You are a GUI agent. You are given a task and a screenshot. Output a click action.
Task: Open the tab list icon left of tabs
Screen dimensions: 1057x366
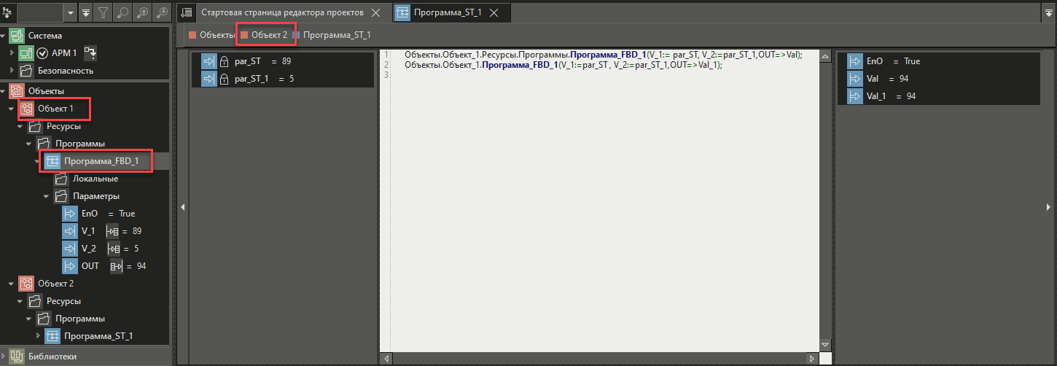click(186, 12)
